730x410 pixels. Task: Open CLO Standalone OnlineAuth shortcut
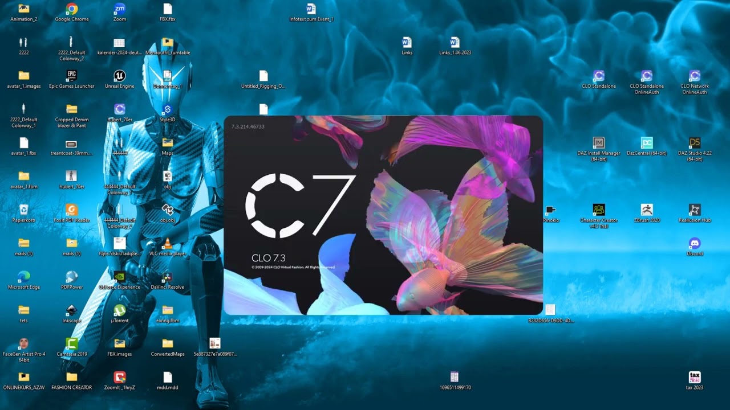coord(646,76)
